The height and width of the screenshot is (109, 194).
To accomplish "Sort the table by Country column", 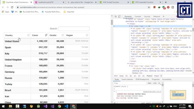I will click(x=17, y=35).
